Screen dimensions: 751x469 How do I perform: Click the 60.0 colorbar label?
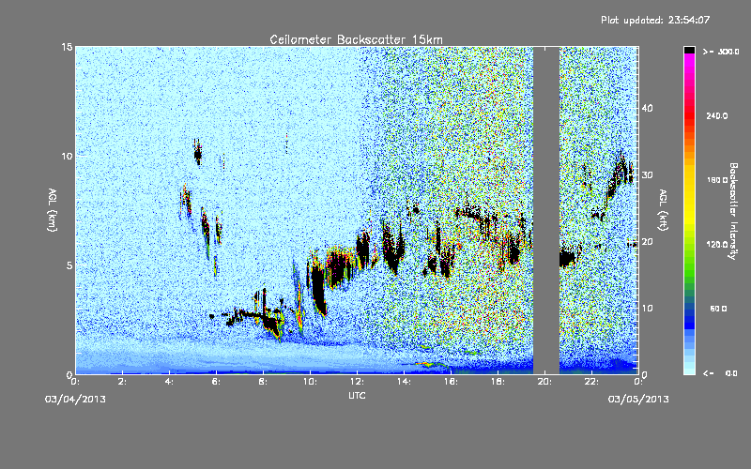(718, 309)
